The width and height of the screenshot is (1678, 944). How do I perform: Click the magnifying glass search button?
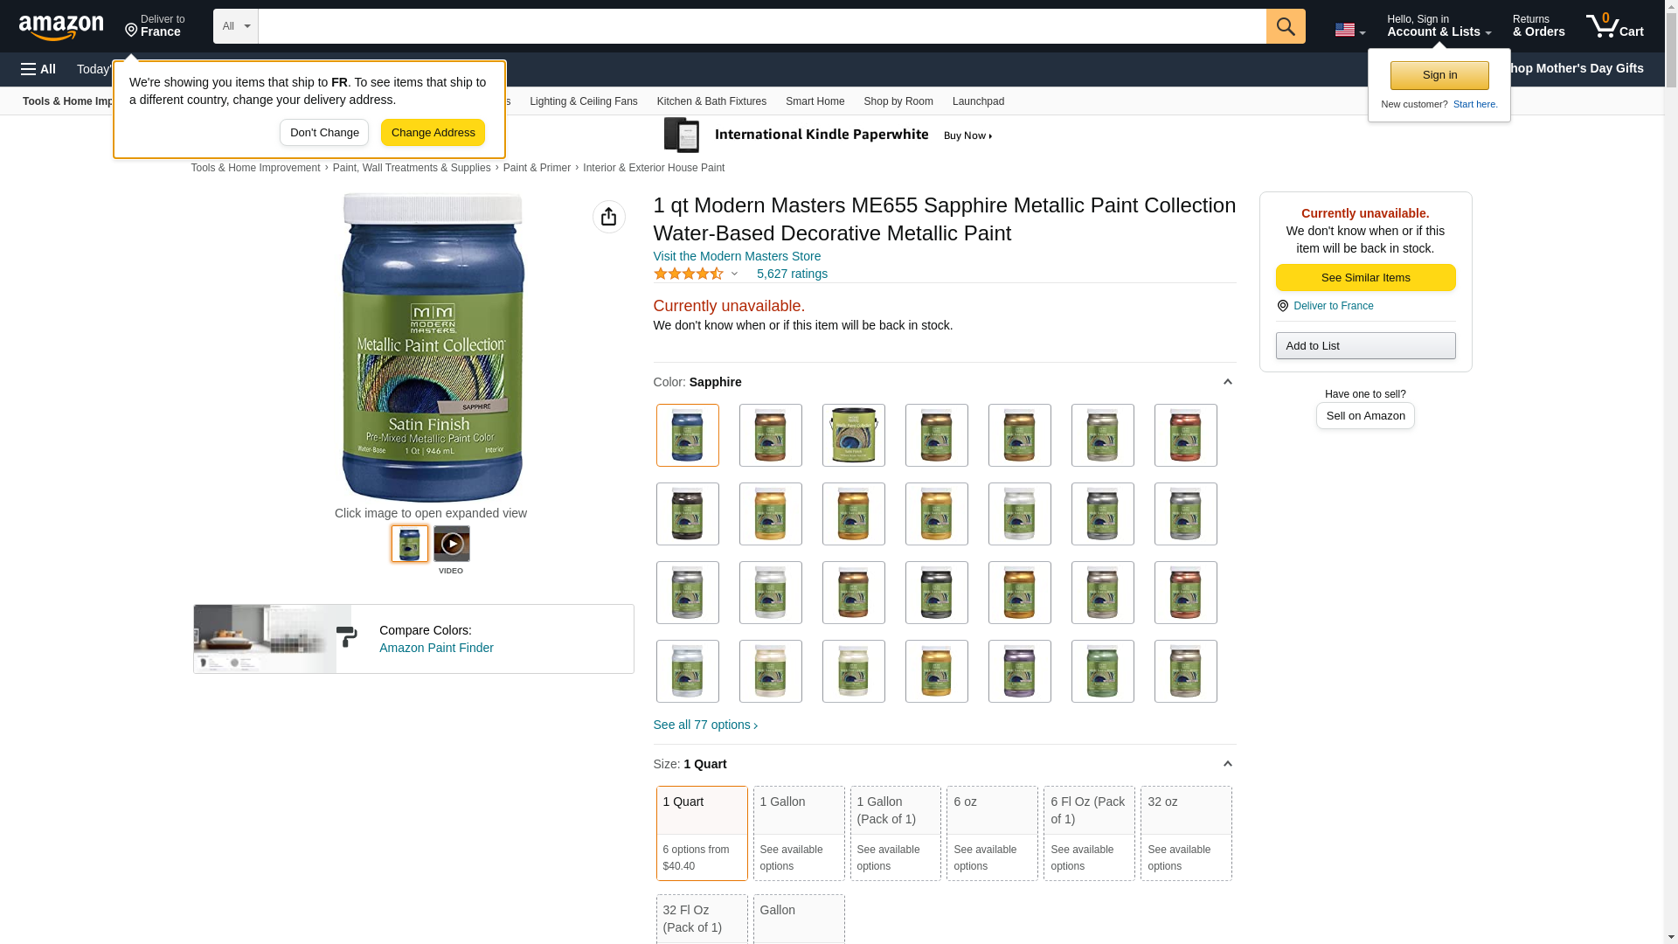1285,26
